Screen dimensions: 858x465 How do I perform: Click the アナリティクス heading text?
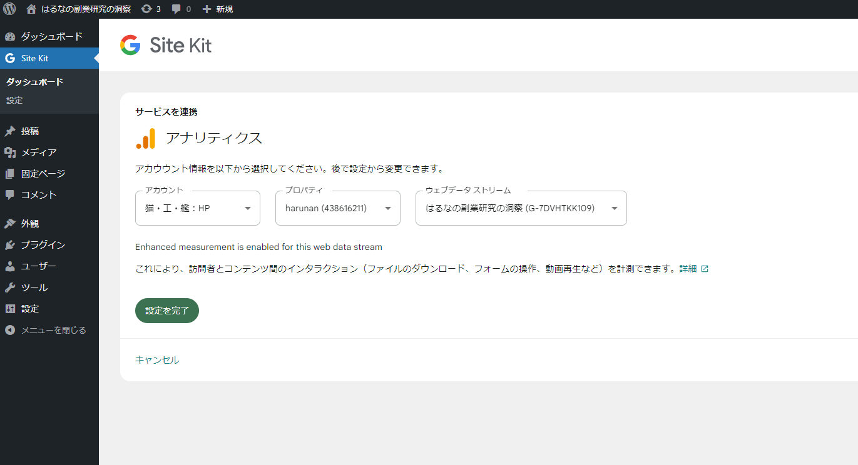coord(214,138)
